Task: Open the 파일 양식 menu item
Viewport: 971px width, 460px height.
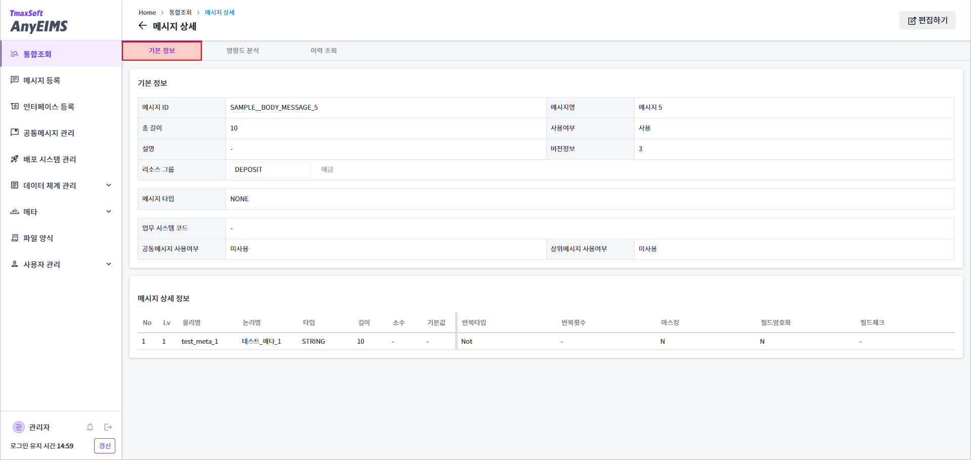Action: pyautogui.click(x=61, y=238)
